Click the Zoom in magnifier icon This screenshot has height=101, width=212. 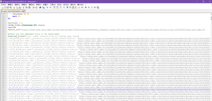tap(47, 7)
